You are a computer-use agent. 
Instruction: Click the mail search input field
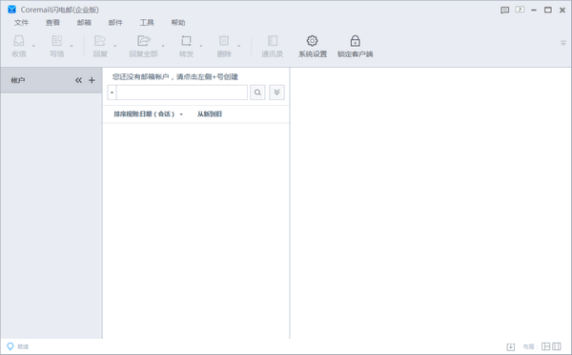coord(182,93)
